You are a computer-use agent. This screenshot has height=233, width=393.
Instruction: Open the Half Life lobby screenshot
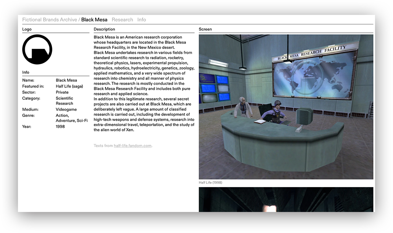286,107
